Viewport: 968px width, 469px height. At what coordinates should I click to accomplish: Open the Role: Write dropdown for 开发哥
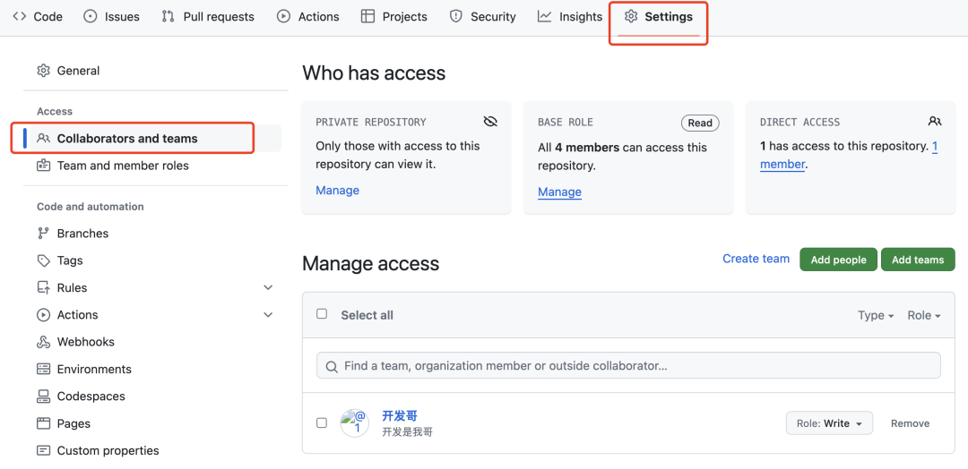pos(829,423)
